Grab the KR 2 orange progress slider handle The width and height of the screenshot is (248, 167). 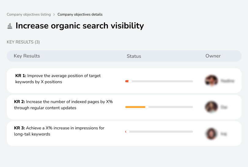coord(147,107)
